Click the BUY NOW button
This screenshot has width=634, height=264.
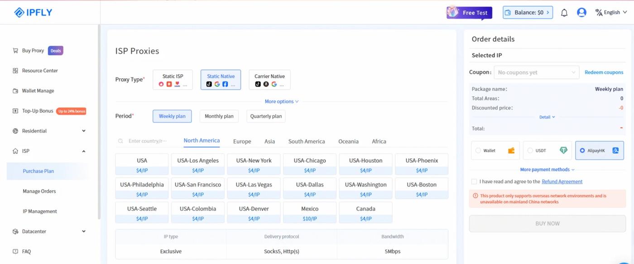pyautogui.click(x=548, y=224)
